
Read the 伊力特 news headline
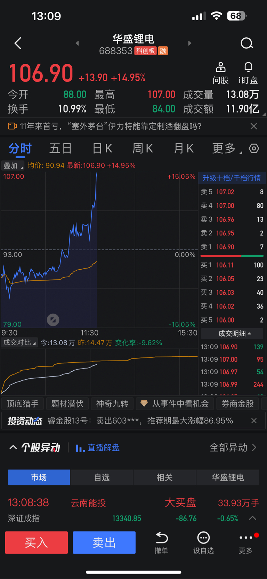(x=111, y=126)
